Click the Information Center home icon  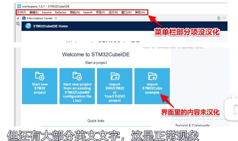219,18
